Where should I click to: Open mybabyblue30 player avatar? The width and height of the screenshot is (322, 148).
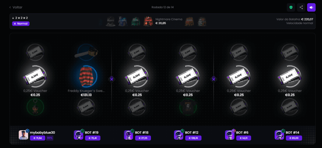pyautogui.click(x=23, y=135)
